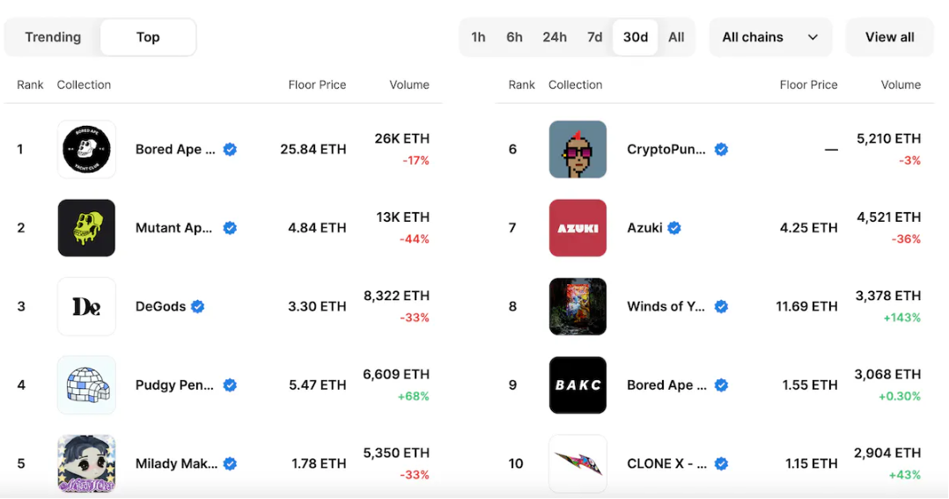
Task: Open the Mutant Ape collection icon
Action: point(86,228)
